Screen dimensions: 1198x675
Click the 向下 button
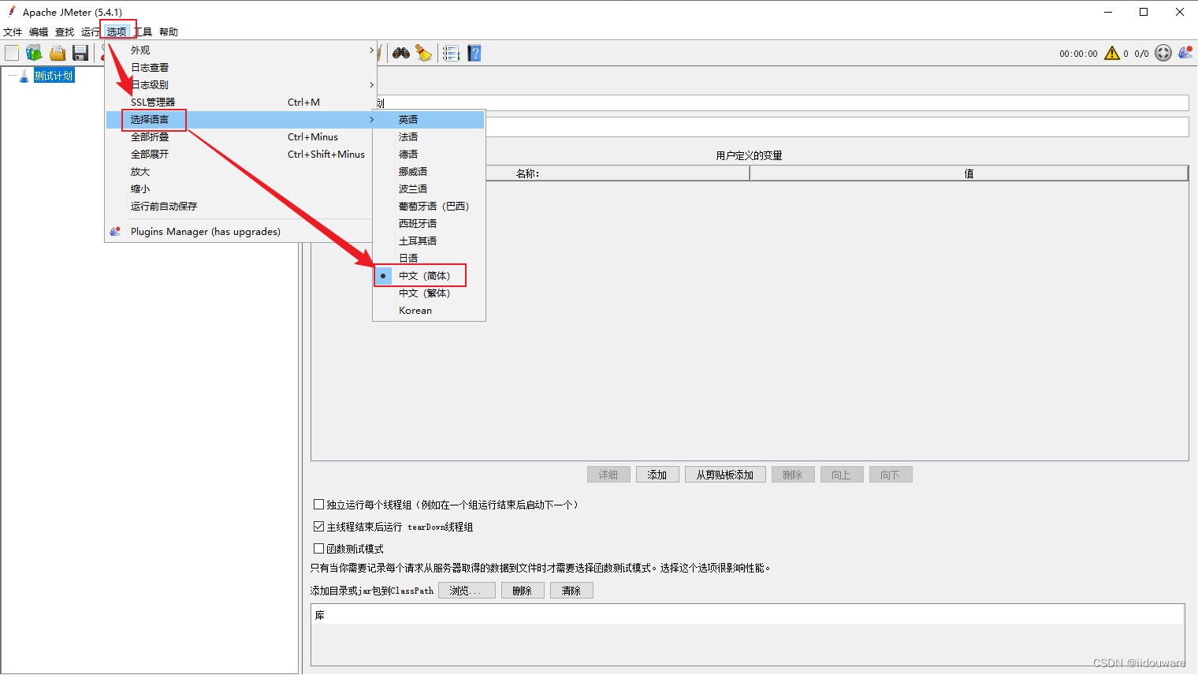click(891, 475)
